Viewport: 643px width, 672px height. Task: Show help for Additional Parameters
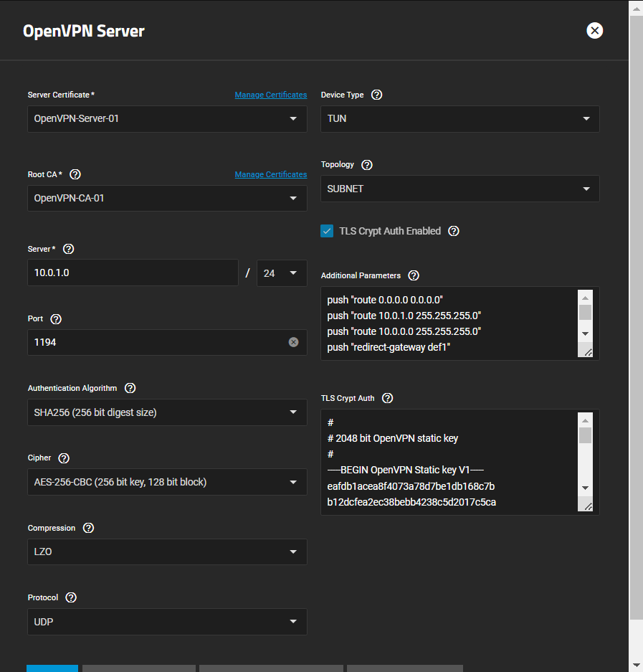coord(414,275)
